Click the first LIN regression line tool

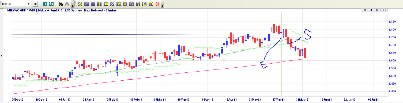click(x=106, y=4)
